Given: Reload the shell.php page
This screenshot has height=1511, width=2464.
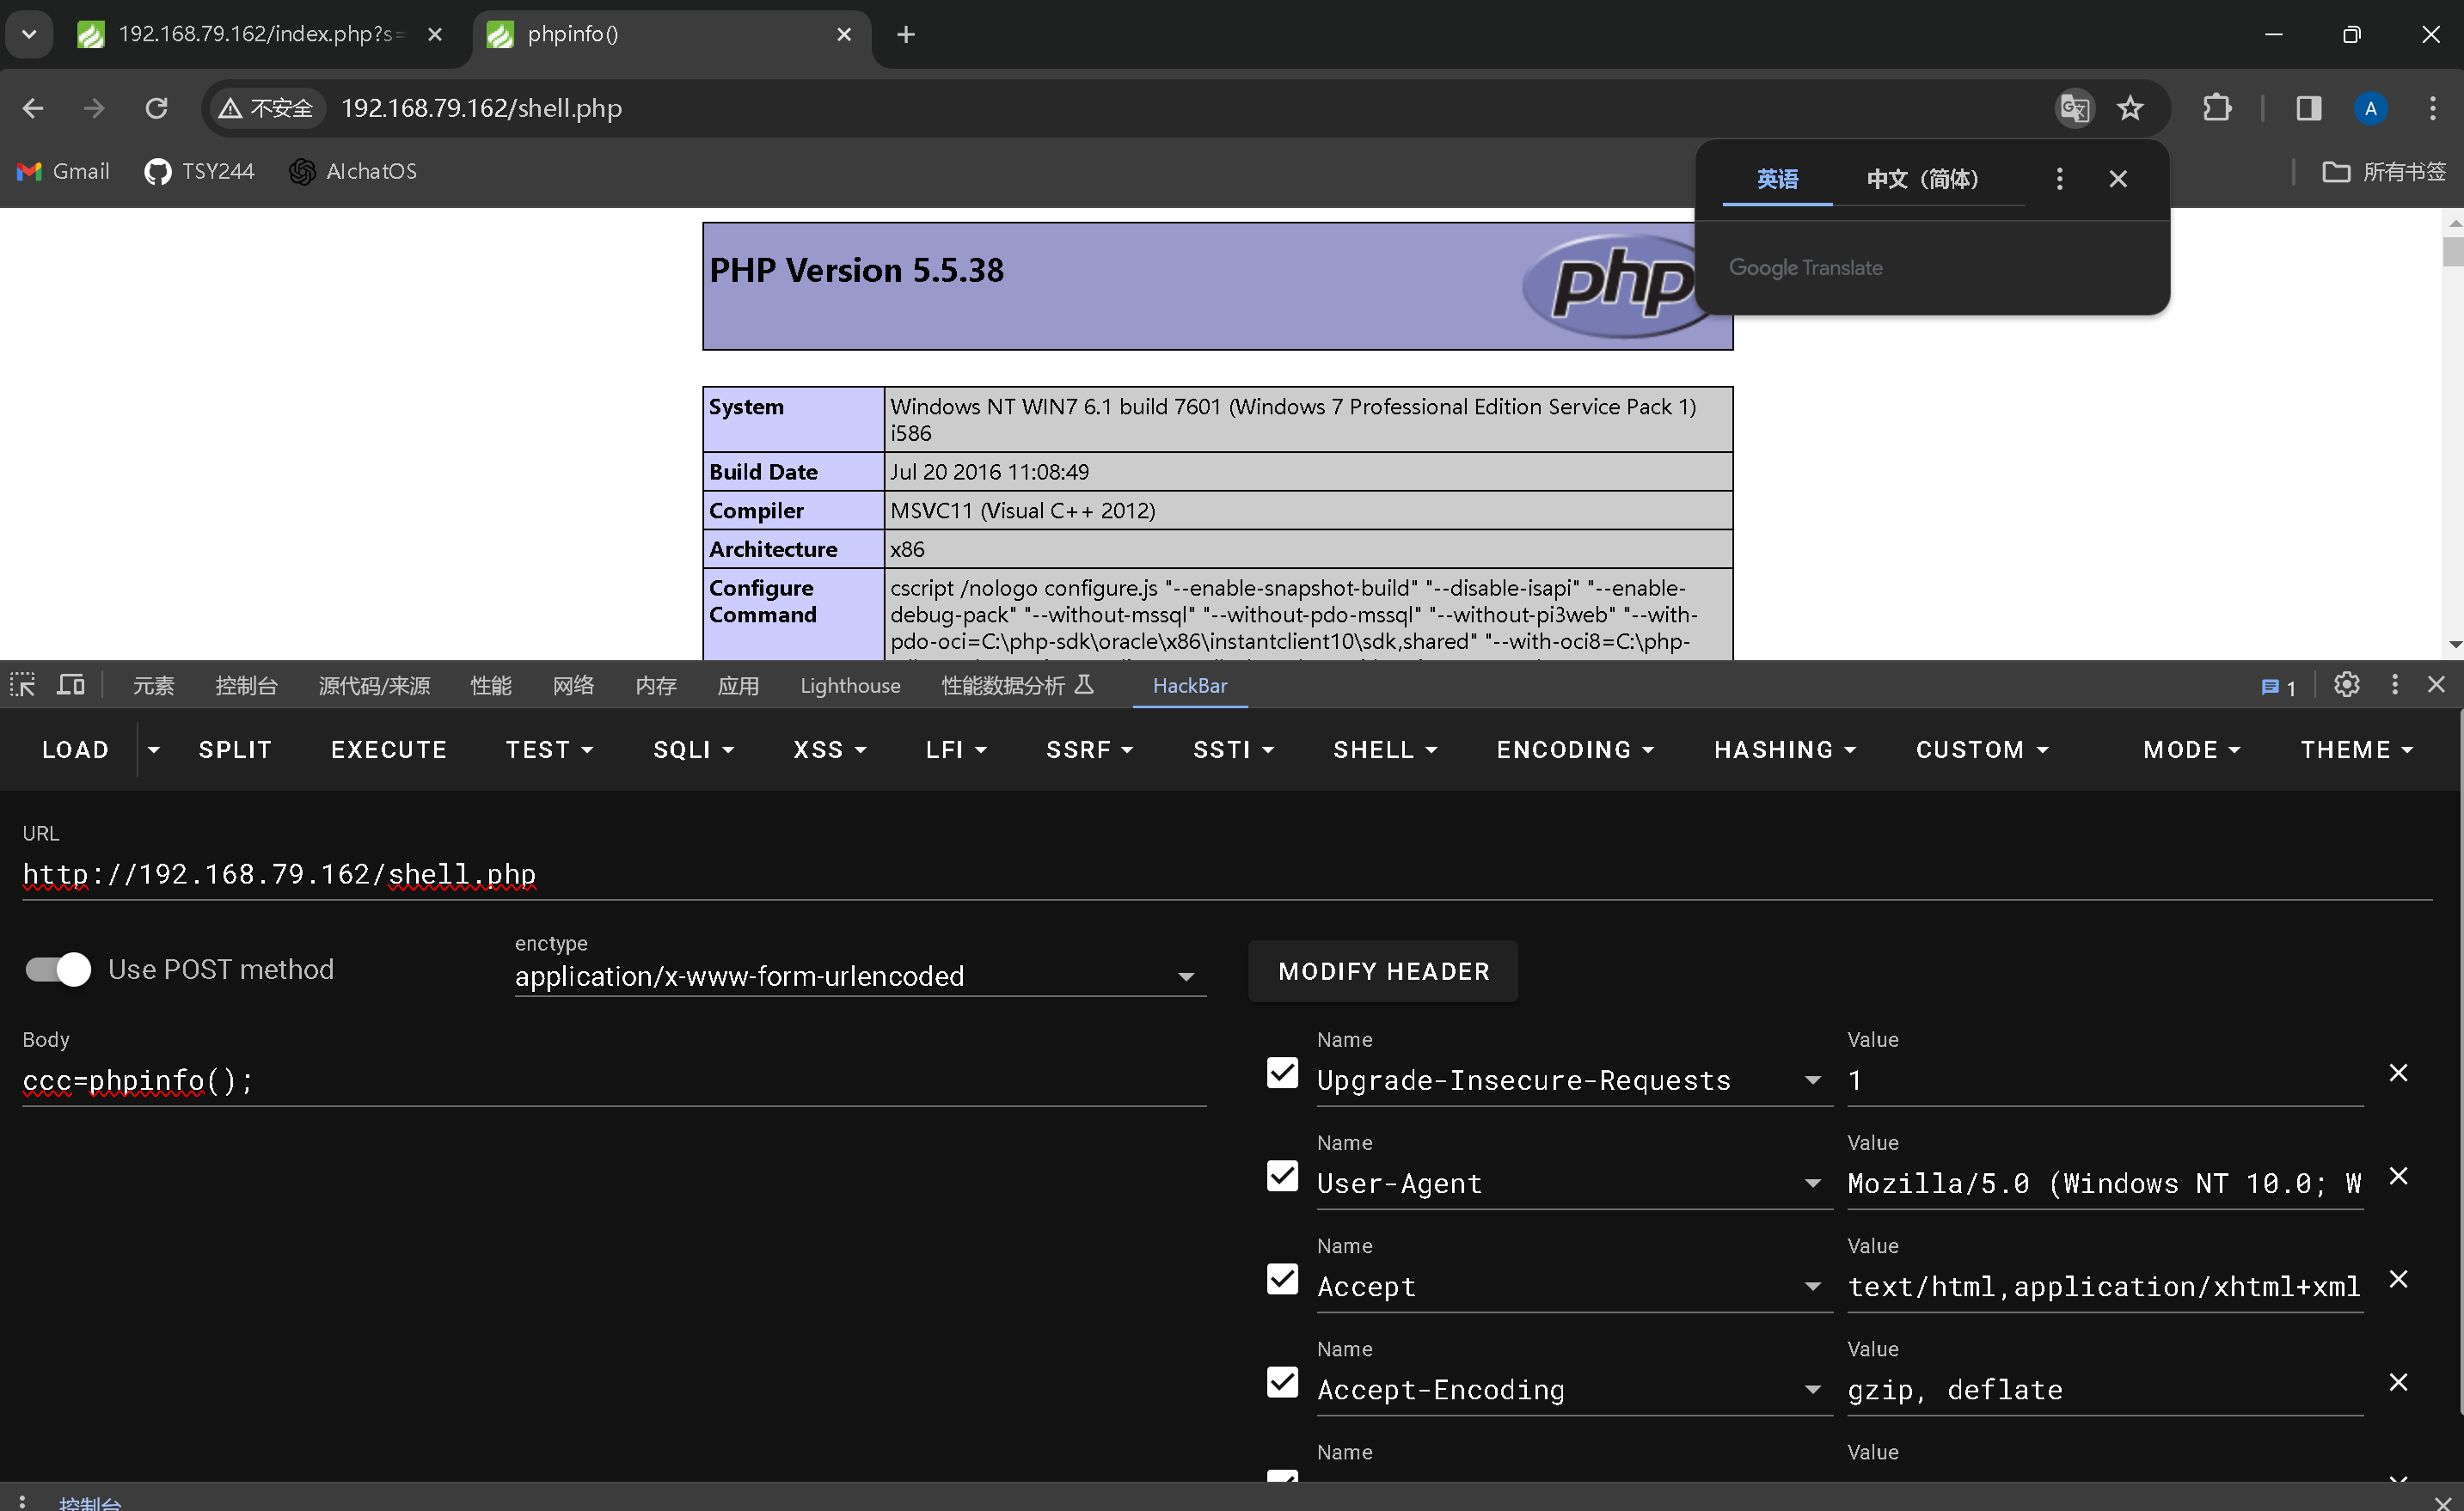Looking at the screenshot, I should [156, 108].
